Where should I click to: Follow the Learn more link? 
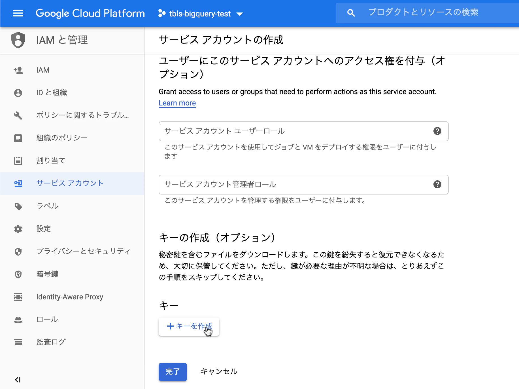(177, 103)
